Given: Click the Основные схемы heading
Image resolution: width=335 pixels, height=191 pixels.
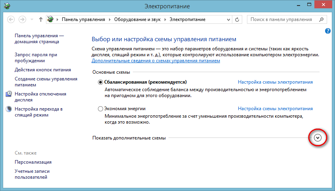Looking at the screenshot, I should click(111, 72).
